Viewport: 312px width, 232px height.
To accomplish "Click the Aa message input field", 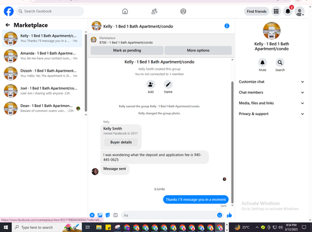I will click(x=172, y=215).
